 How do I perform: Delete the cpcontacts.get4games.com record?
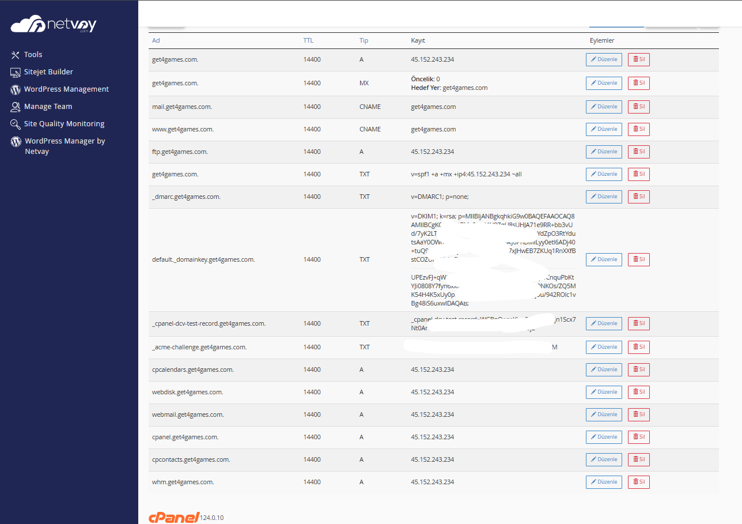pyautogui.click(x=638, y=459)
